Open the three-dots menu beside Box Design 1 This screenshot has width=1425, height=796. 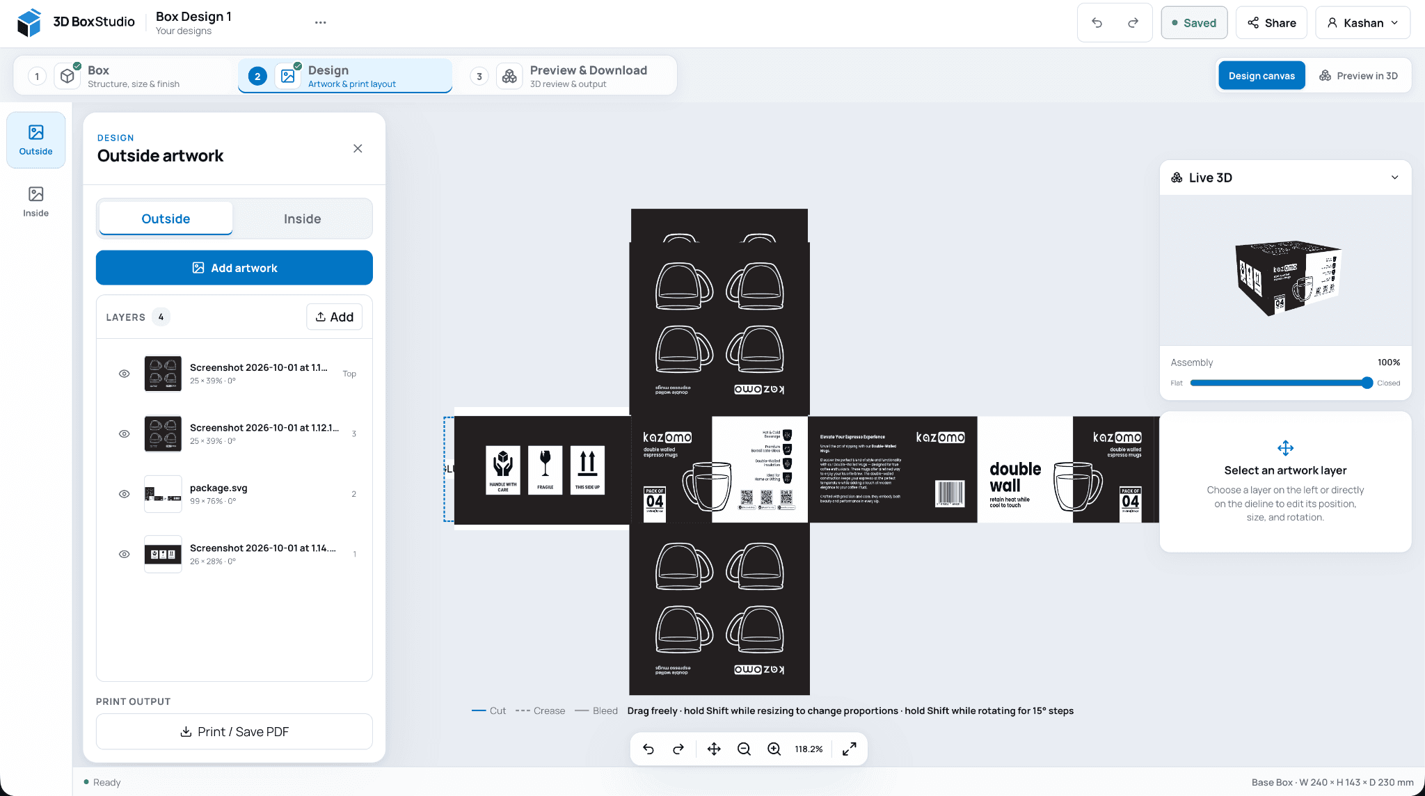coord(320,22)
